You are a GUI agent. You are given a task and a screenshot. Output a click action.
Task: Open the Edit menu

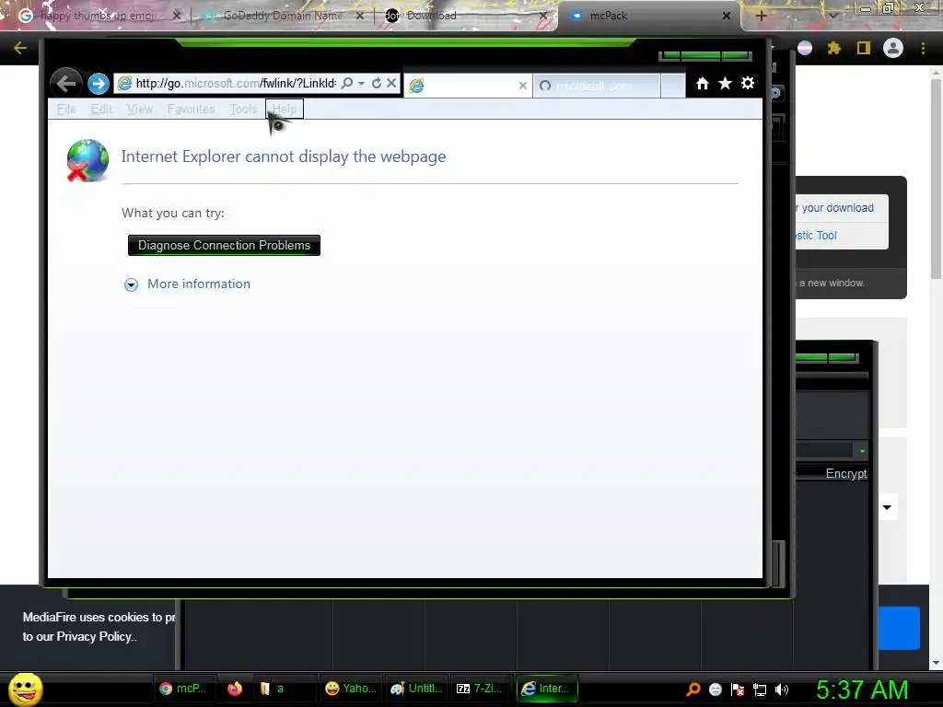coord(101,109)
